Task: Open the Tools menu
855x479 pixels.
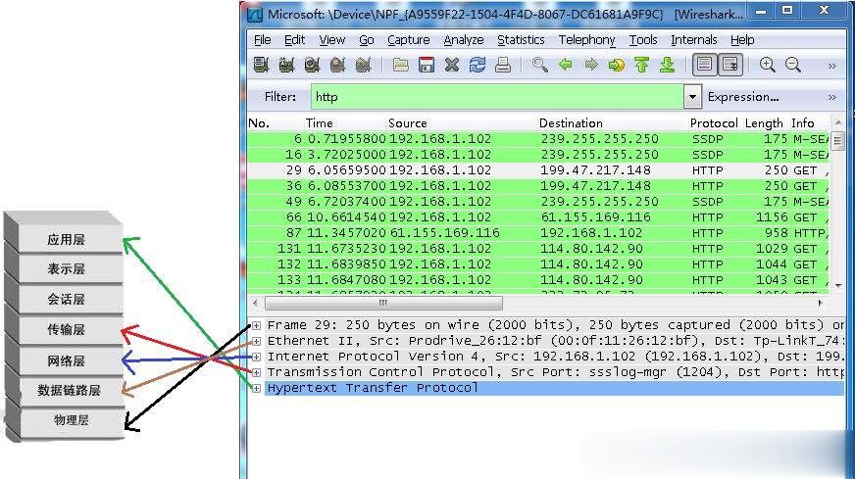Action: click(643, 40)
